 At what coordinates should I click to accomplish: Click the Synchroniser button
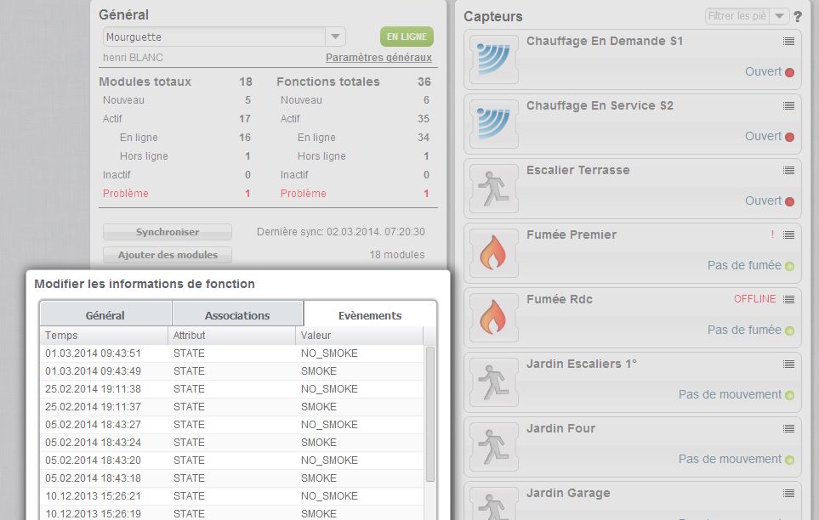coord(168,232)
